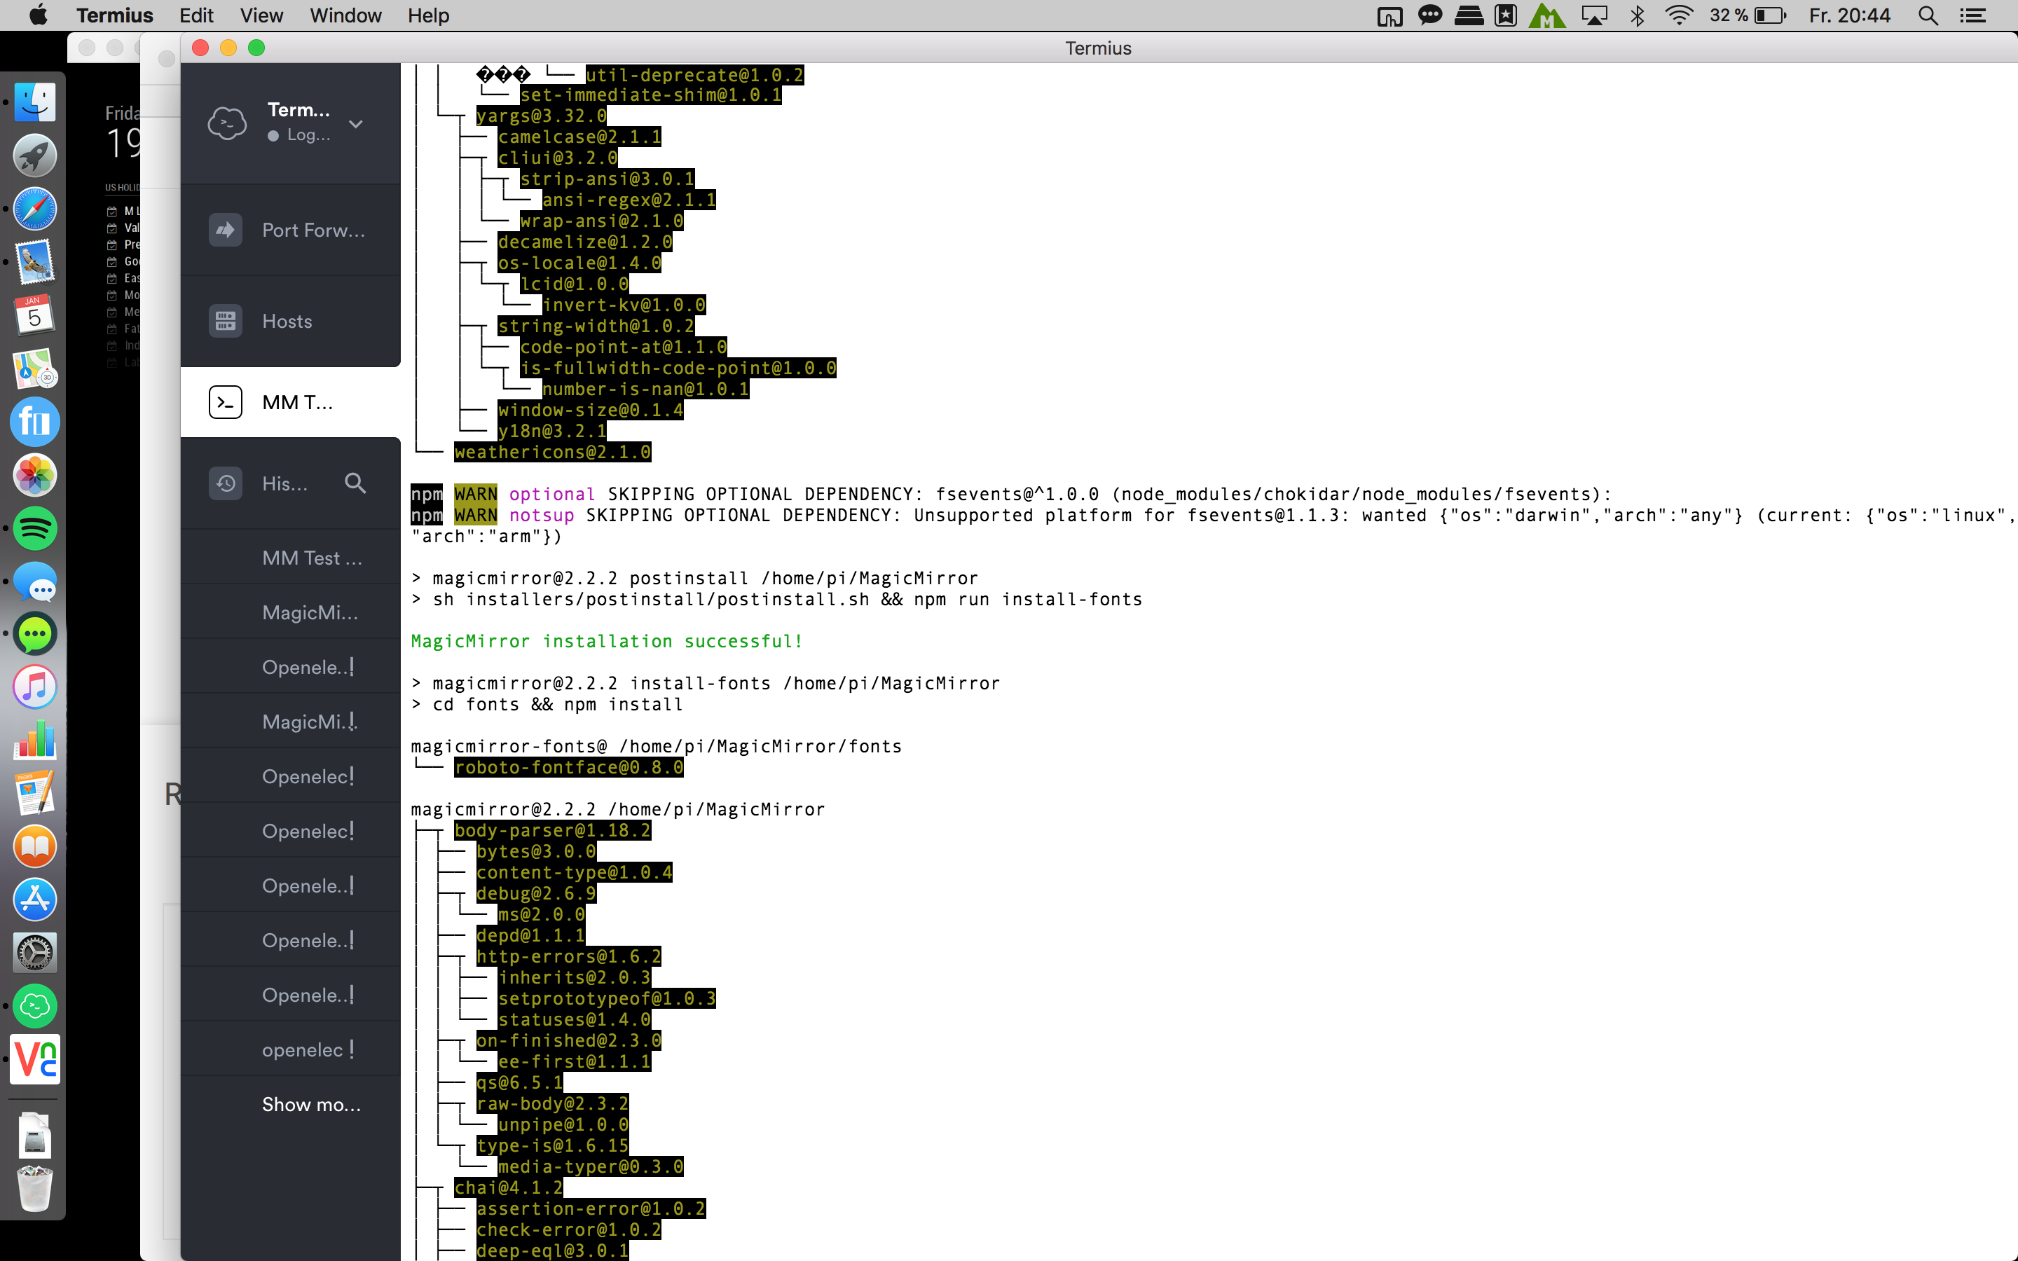Click the History clock icon

[x=225, y=483]
